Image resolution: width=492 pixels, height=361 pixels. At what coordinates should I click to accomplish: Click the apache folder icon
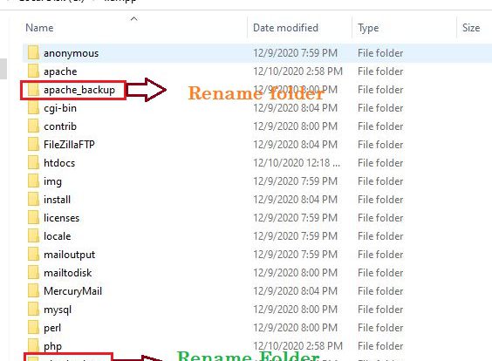point(33,71)
